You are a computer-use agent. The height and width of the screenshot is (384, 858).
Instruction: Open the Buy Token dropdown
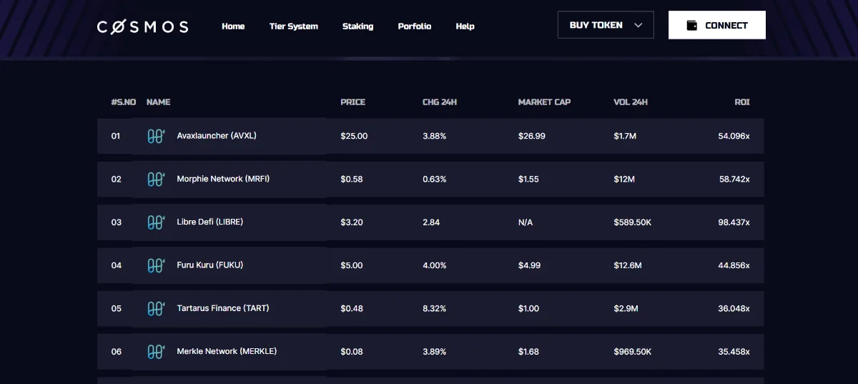coord(606,25)
